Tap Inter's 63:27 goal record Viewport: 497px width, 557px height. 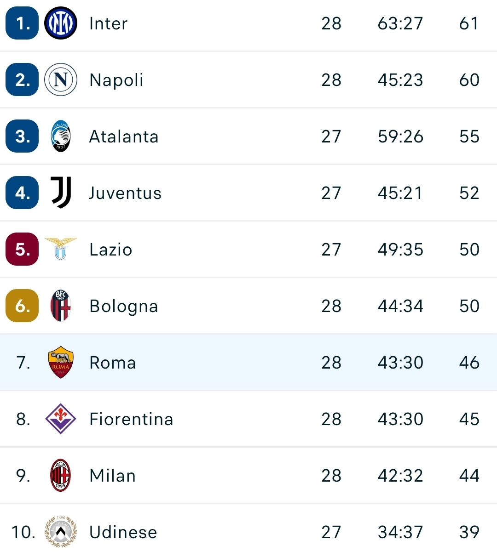click(400, 23)
